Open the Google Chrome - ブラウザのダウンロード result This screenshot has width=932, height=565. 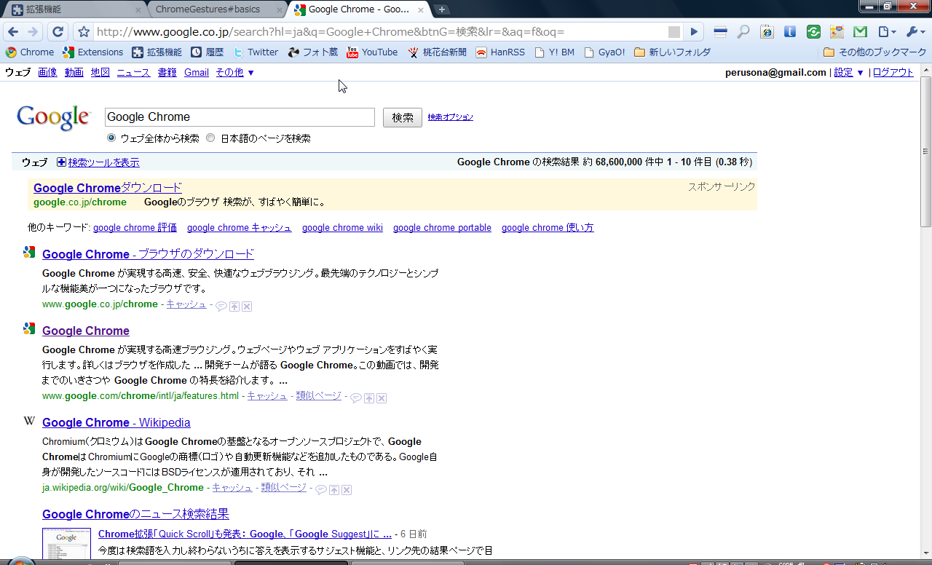tap(148, 254)
